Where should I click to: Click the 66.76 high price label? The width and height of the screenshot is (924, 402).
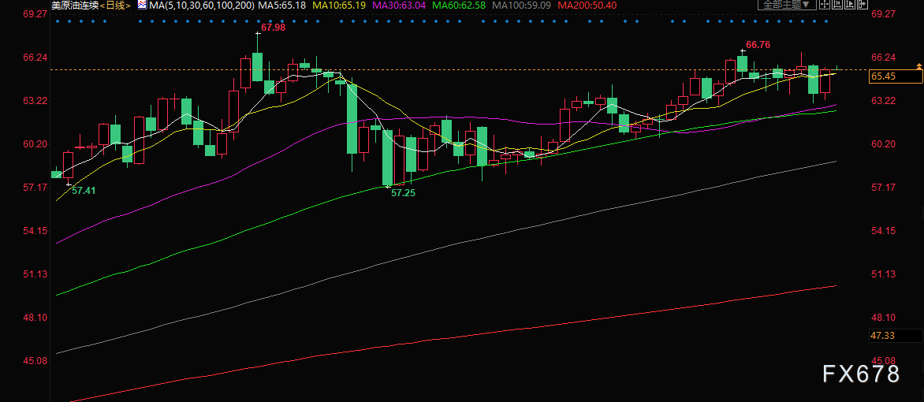(758, 45)
